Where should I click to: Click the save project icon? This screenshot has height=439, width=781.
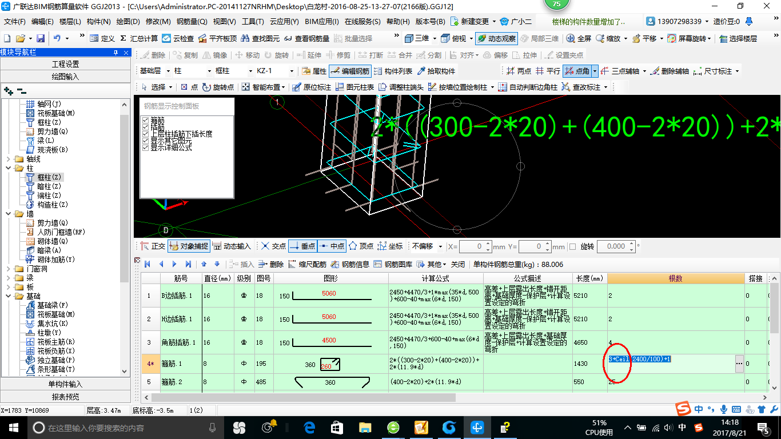click(41, 38)
